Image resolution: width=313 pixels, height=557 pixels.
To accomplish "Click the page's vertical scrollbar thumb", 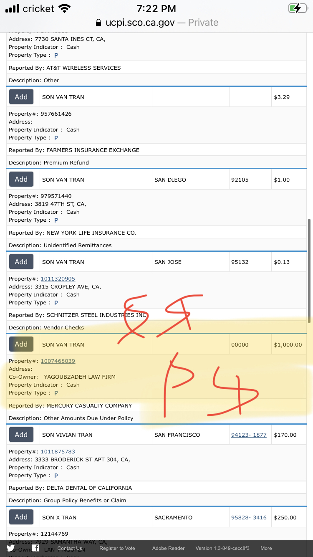I will [x=309, y=271].
